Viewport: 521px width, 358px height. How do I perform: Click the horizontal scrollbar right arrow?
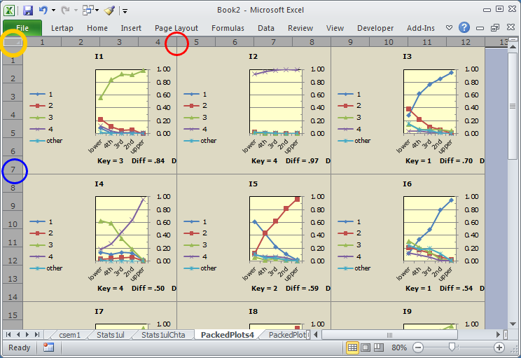pyautogui.click(x=498, y=334)
